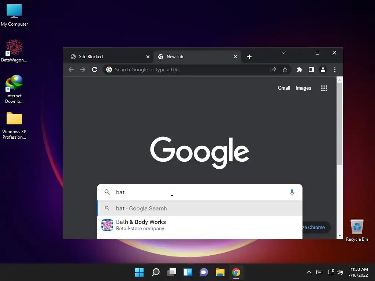Toggle the Chrome side panel
The image size is (375, 281).
pyautogui.click(x=311, y=70)
